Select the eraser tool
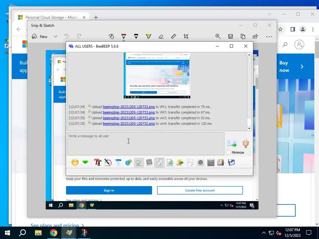This screenshot has width=319, height=239. pyautogui.click(x=161, y=36)
